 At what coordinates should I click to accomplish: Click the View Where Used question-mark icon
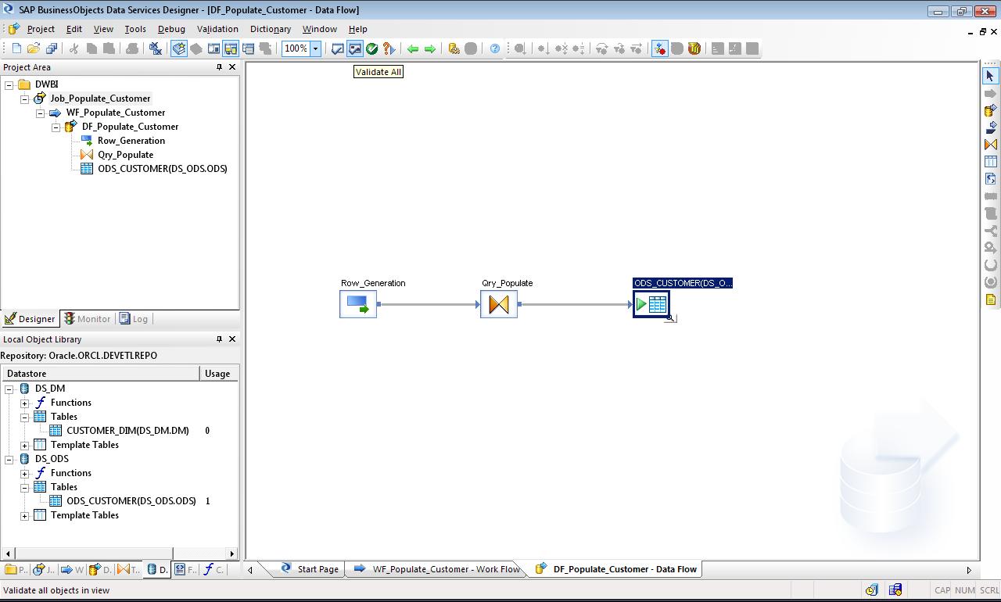[x=389, y=48]
